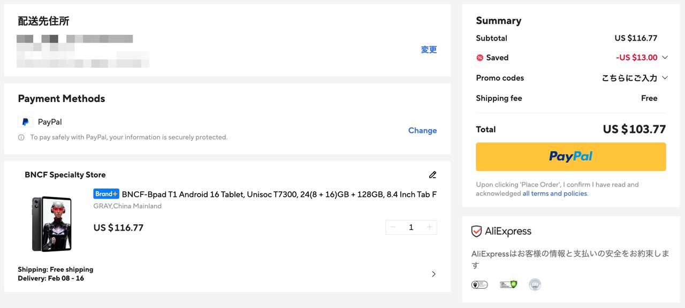Viewport: 685px width, 308px height.
Task: Click the red Saved discount icon
Action: pos(480,58)
